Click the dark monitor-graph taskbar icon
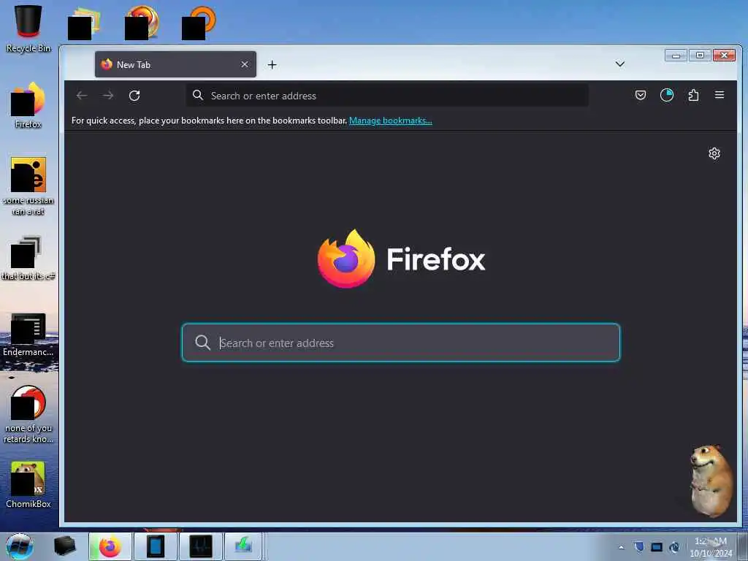 click(x=200, y=546)
